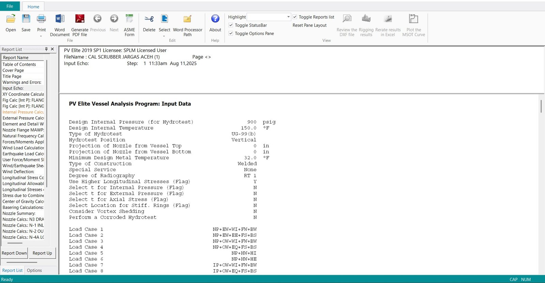Open the File menu tab

point(10,6)
